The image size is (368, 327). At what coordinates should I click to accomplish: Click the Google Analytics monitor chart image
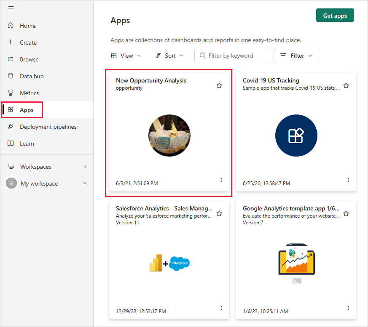coord(296,263)
